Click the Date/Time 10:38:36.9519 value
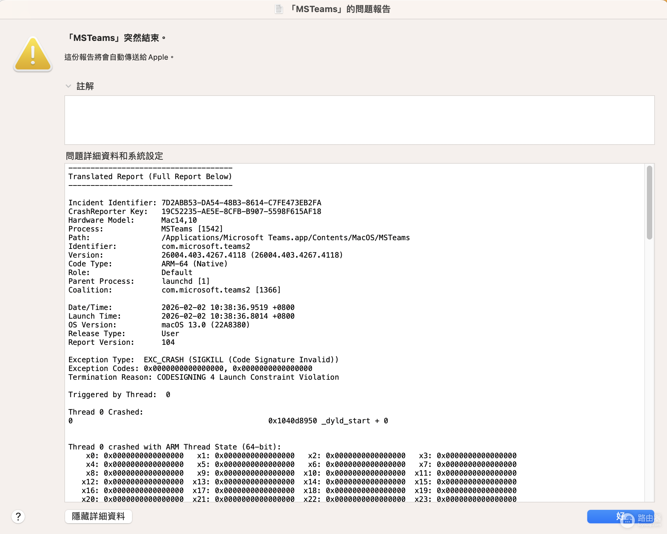Image resolution: width=667 pixels, height=534 pixels. click(x=228, y=307)
